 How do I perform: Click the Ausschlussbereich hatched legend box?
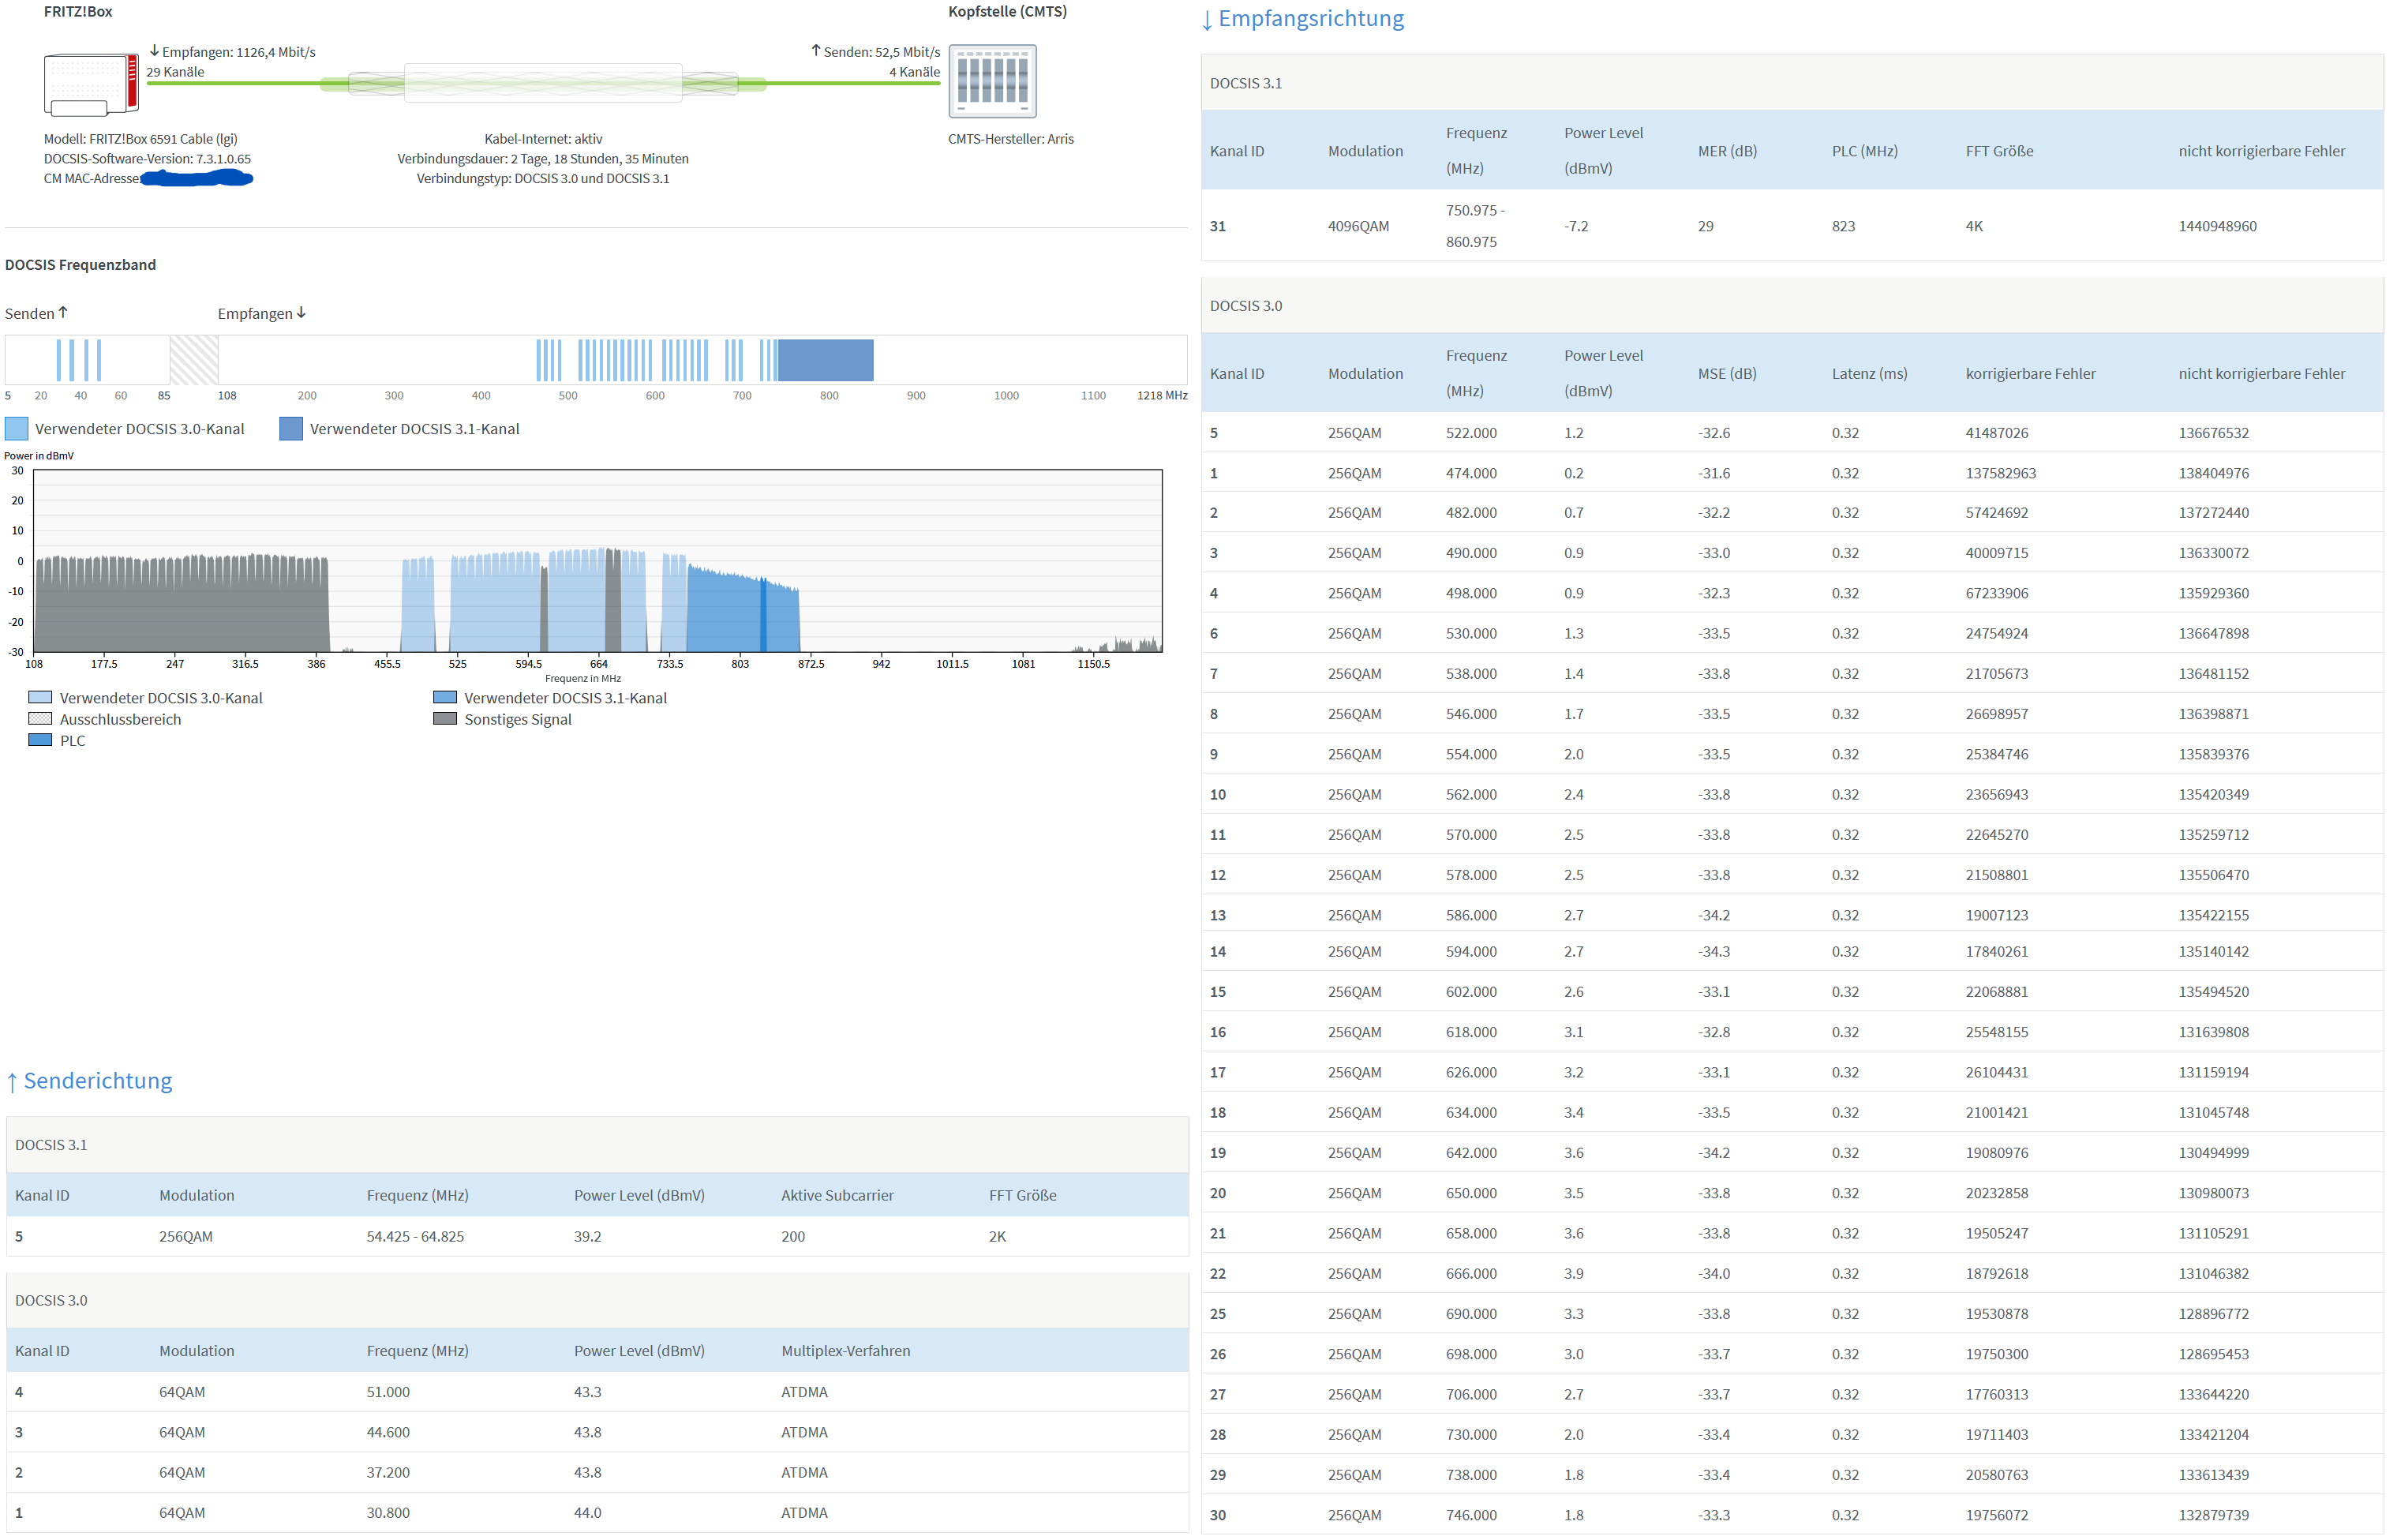coord(40,719)
